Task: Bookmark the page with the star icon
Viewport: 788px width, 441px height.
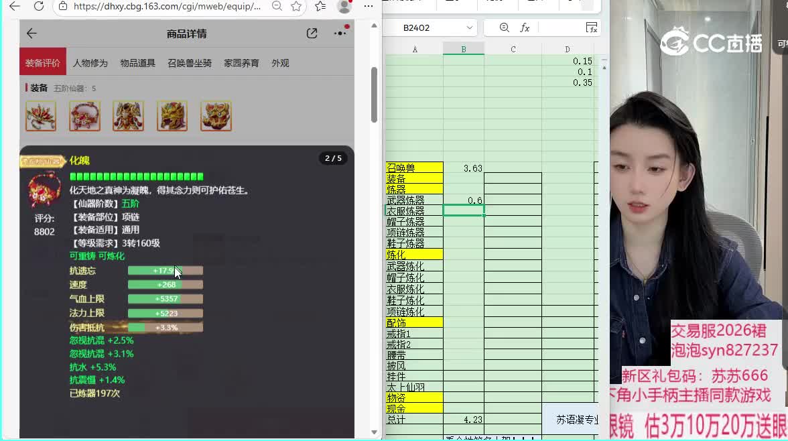Action: (297, 7)
